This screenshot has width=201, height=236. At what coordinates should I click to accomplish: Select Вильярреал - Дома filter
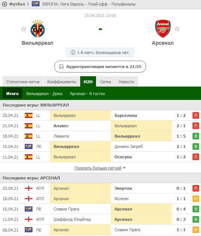(x=44, y=94)
